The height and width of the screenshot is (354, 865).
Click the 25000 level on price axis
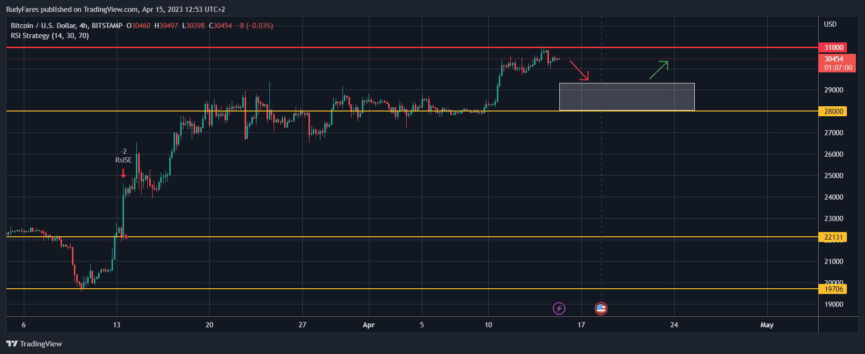[x=834, y=176]
